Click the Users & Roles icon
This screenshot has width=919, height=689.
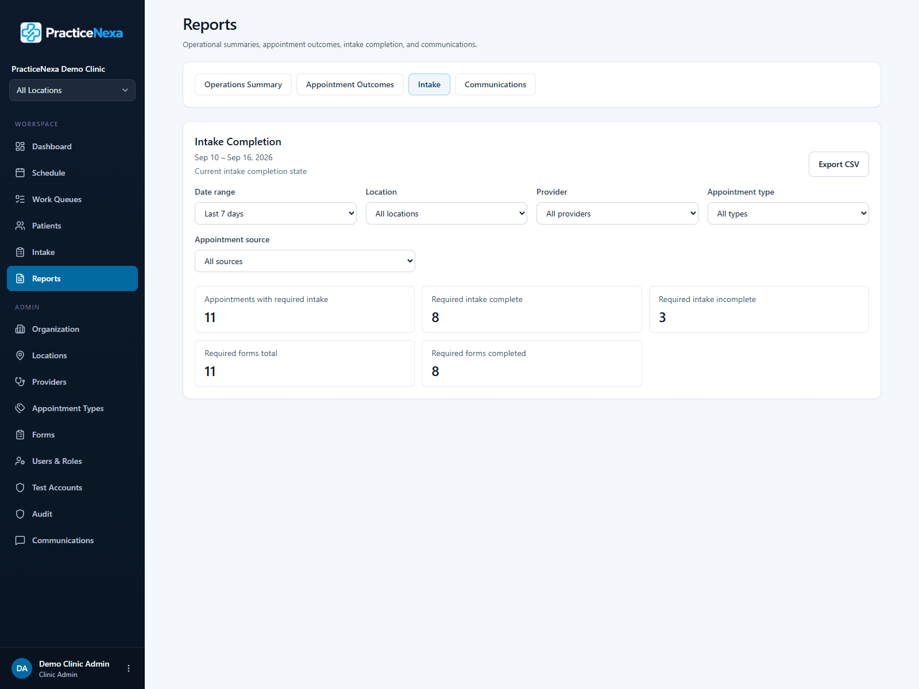click(x=20, y=461)
